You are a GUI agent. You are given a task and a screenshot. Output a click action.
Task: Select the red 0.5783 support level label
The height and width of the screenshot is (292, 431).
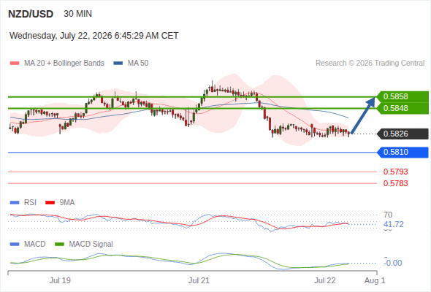click(x=395, y=183)
